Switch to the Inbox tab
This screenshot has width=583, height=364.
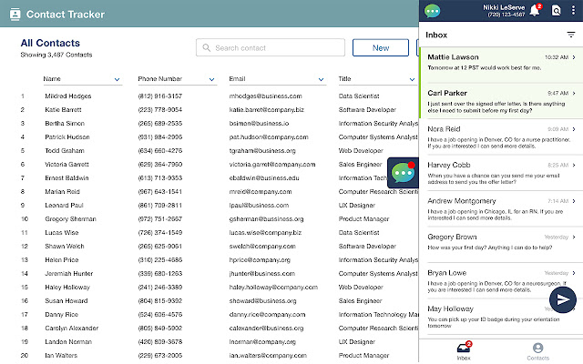pyautogui.click(x=463, y=349)
